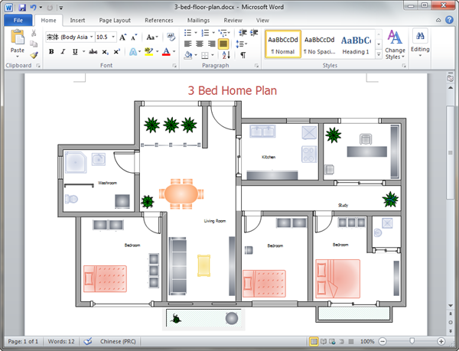Switch to the Insert tab
The height and width of the screenshot is (351, 459).
77,20
